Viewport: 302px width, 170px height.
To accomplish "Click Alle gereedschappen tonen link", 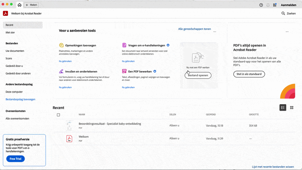I will pos(194,29).
